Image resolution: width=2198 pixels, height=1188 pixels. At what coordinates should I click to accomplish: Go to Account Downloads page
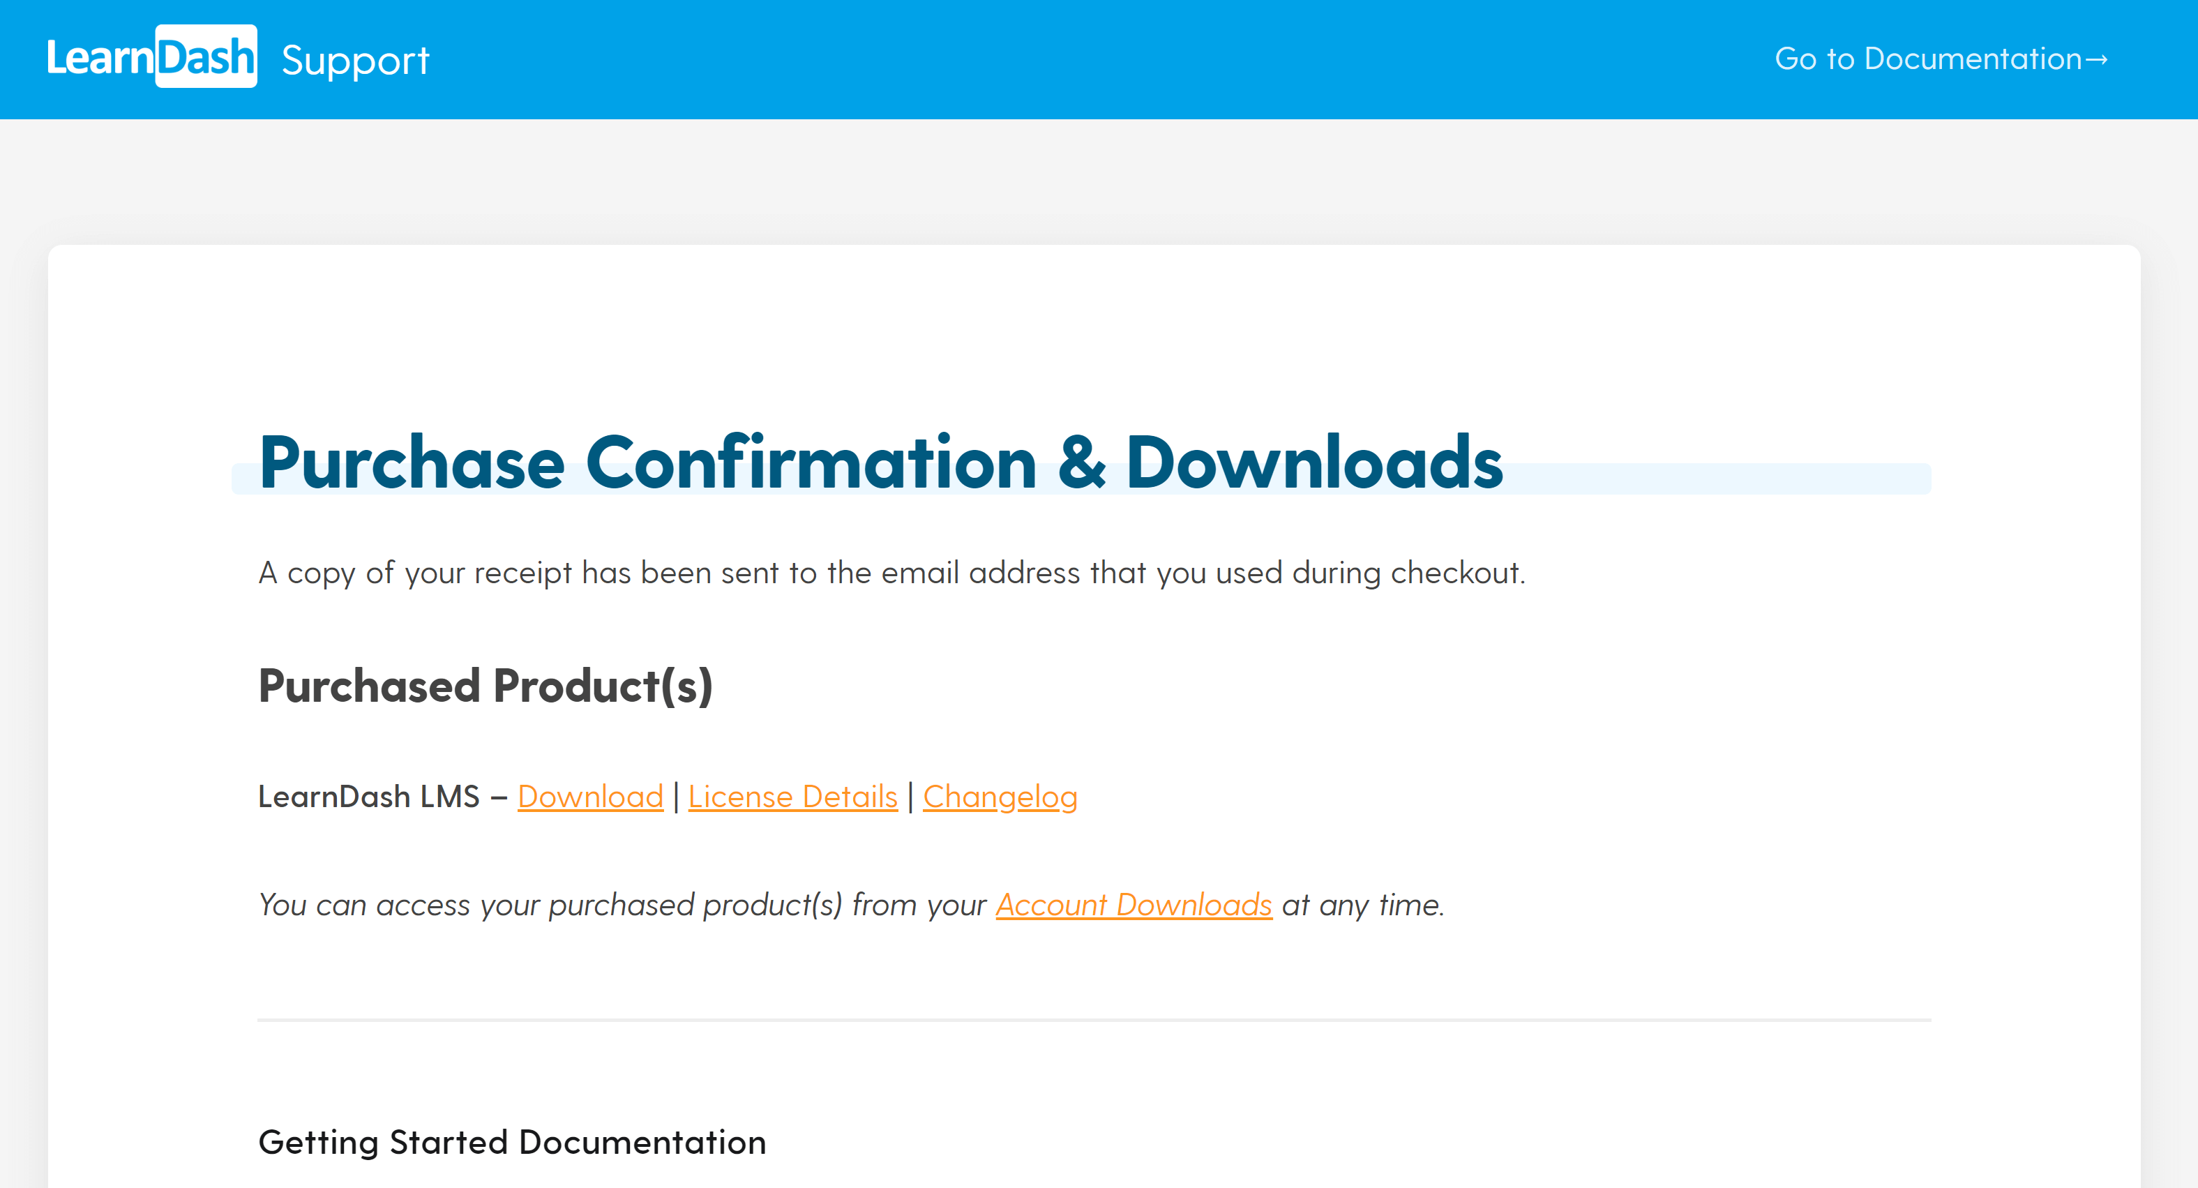point(1133,905)
